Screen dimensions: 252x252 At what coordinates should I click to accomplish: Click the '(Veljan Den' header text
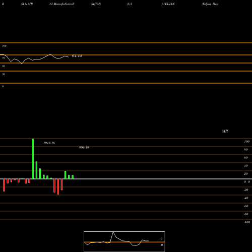210,4
